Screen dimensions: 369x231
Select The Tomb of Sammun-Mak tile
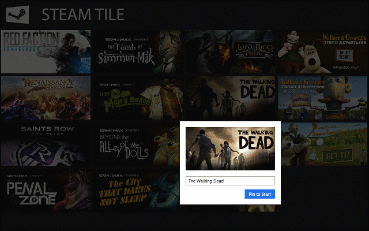tap(138, 51)
